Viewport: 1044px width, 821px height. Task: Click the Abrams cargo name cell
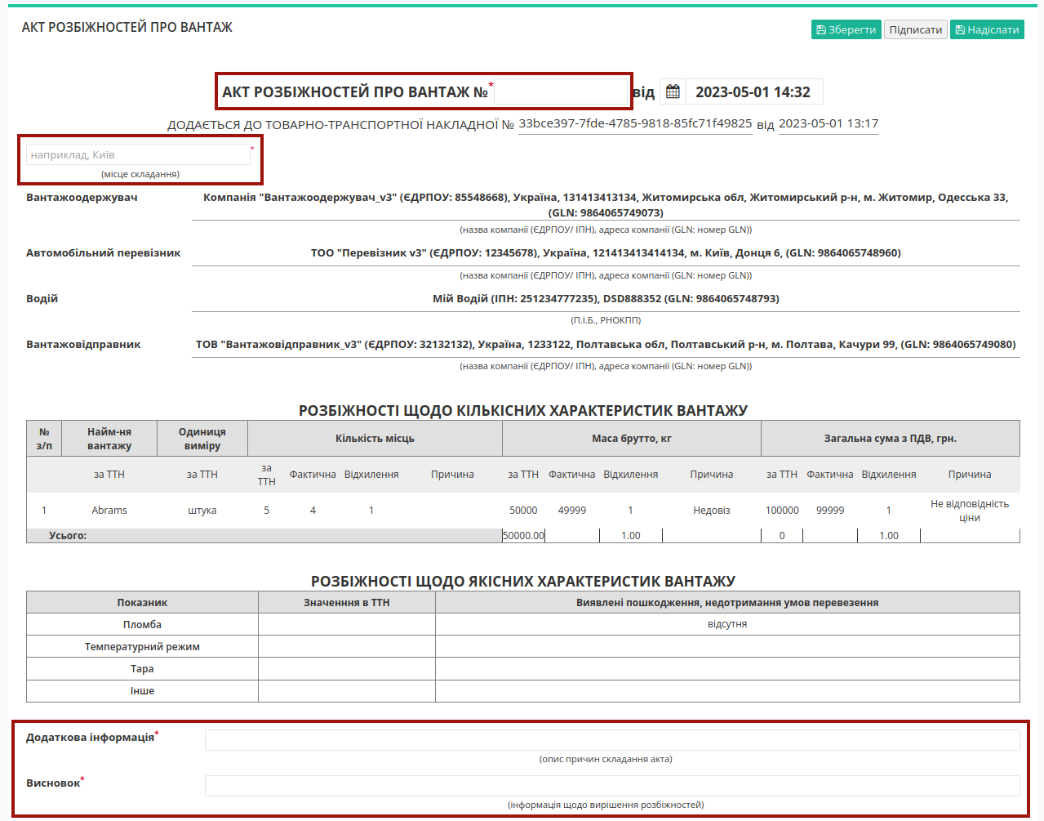click(109, 511)
